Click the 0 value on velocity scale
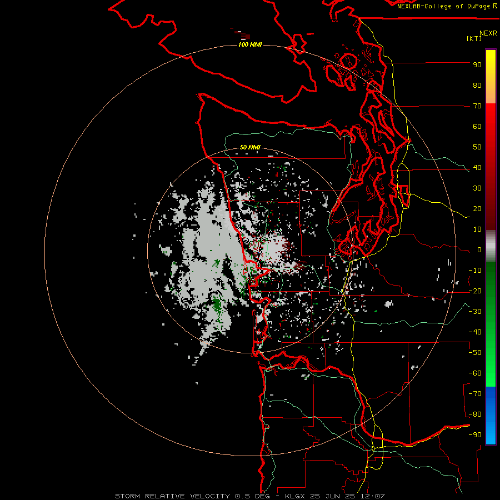The height and width of the screenshot is (500, 500). tap(479, 250)
